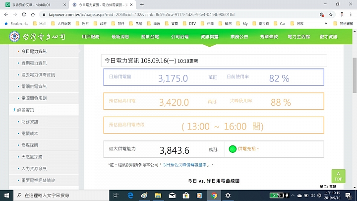Close the Mobile01 tab
The width and height of the screenshot is (357, 201).
click(x=64, y=4)
